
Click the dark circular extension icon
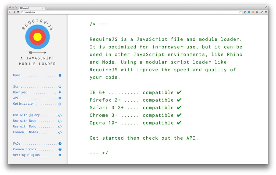[x=257, y=12]
